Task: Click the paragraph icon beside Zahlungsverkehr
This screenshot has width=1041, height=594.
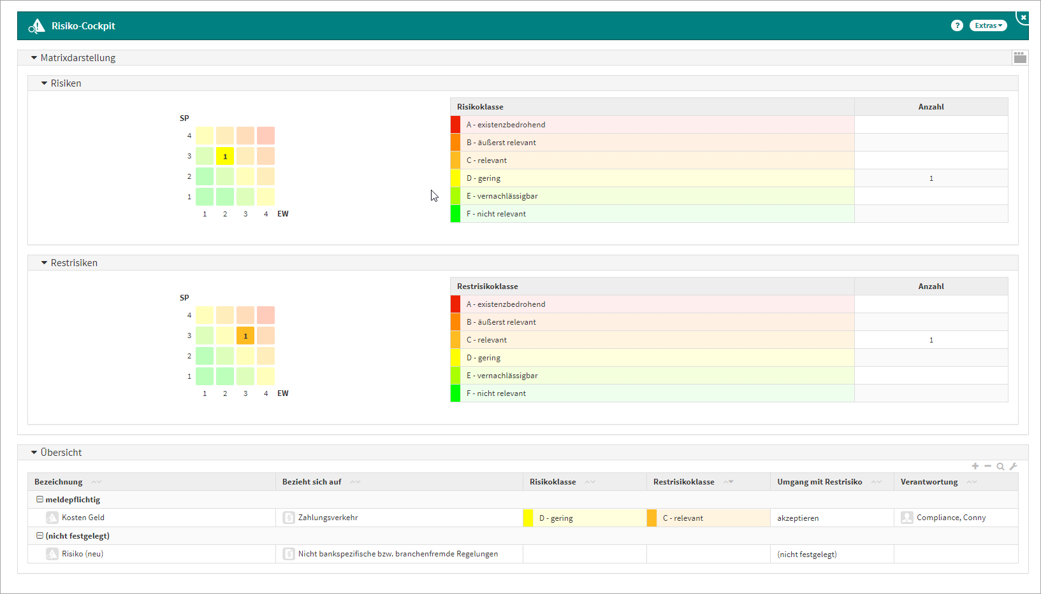Action: (289, 518)
